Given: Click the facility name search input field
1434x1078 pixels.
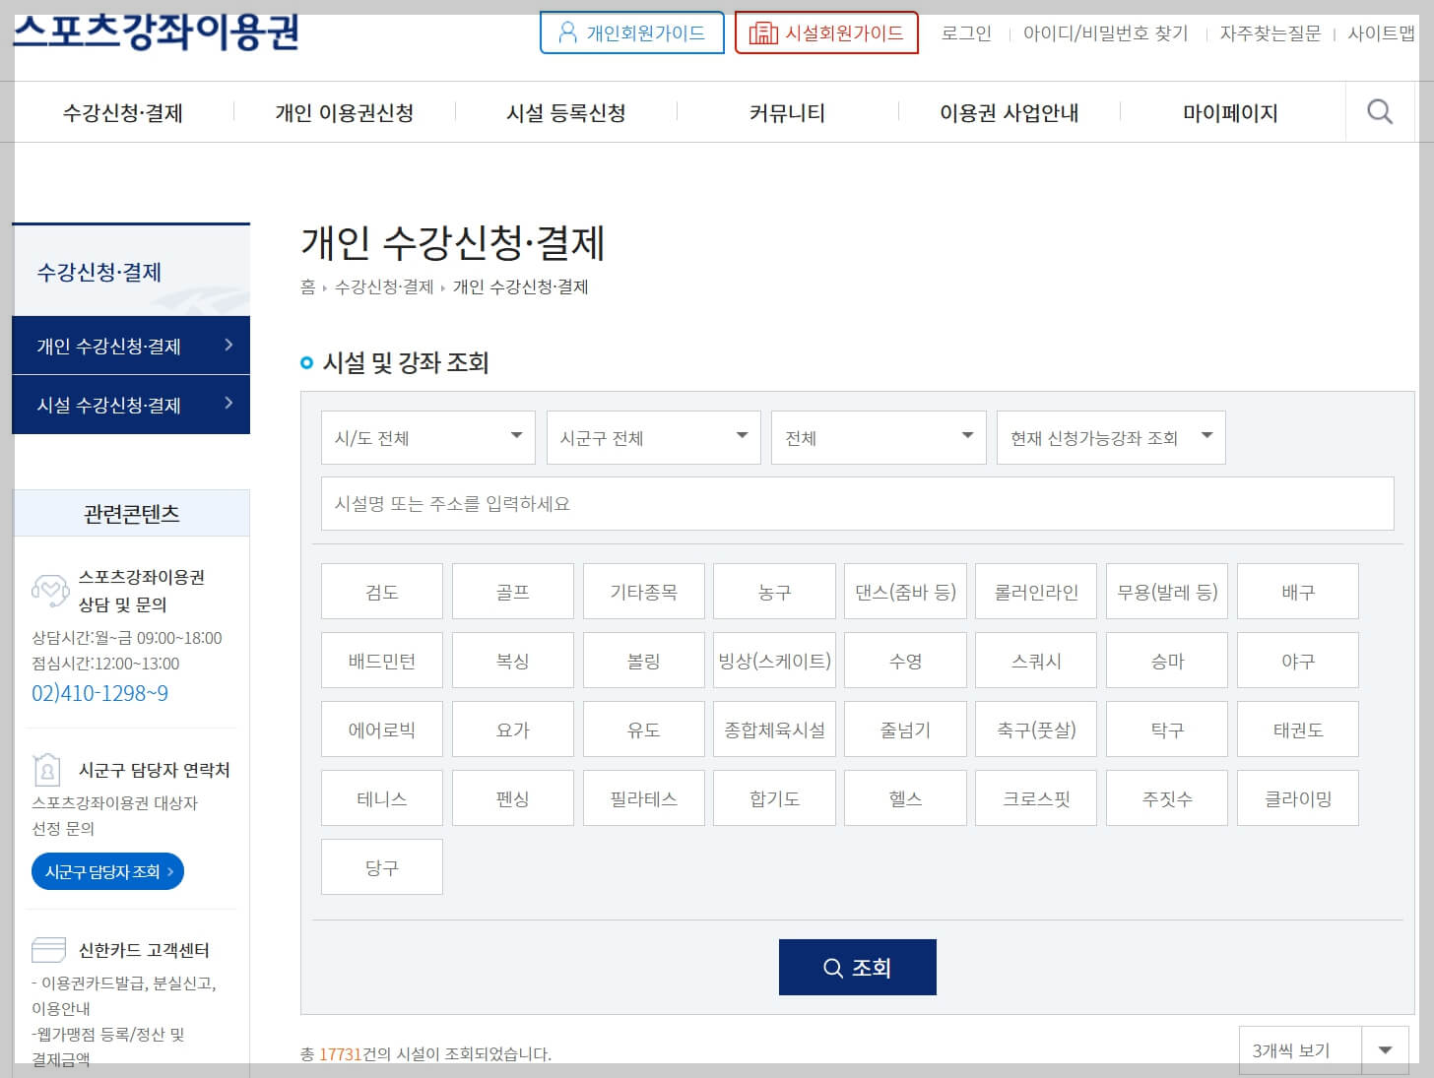Looking at the screenshot, I should pyautogui.click(x=857, y=503).
